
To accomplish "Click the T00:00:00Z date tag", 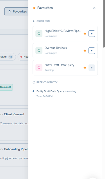I will pyautogui.click(x=6, y=87).
